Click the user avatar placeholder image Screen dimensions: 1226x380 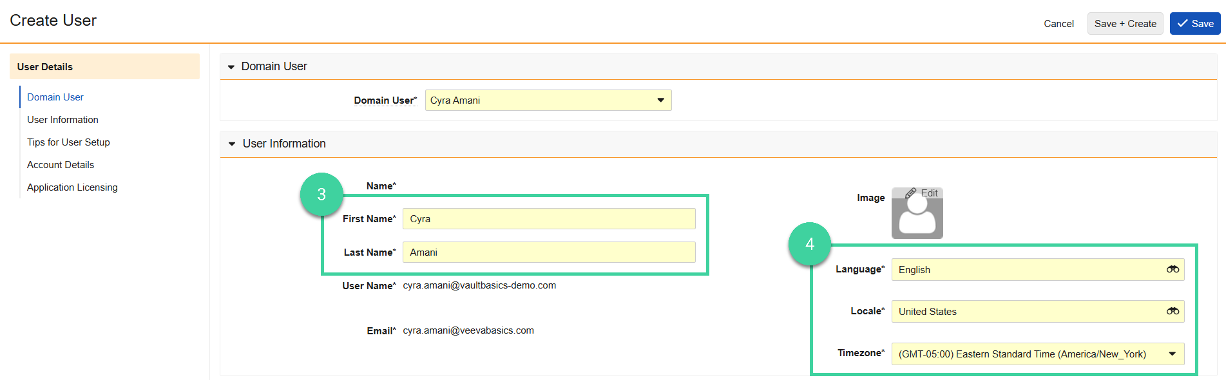(x=917, y=213)
